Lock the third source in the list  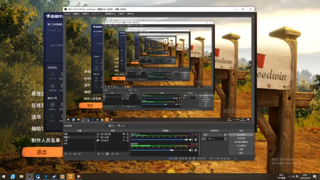click(x=128, y=140)
